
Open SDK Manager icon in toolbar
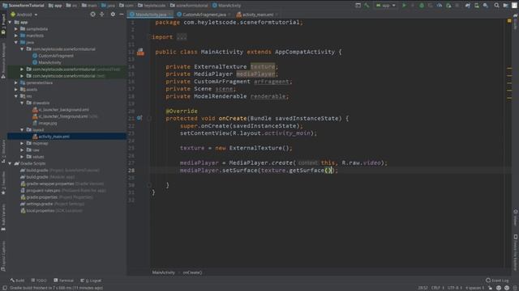(x=486, y=6)
